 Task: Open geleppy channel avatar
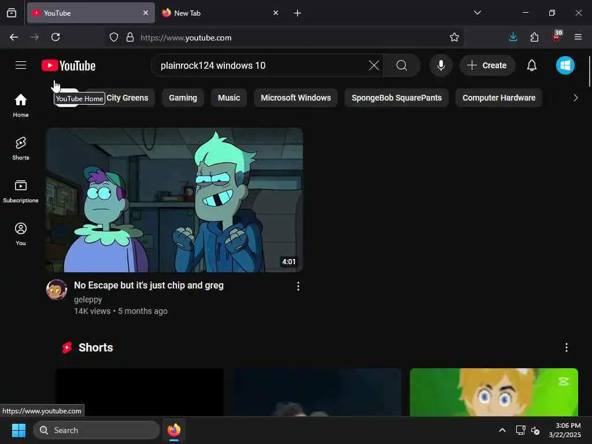coord(57,290)
